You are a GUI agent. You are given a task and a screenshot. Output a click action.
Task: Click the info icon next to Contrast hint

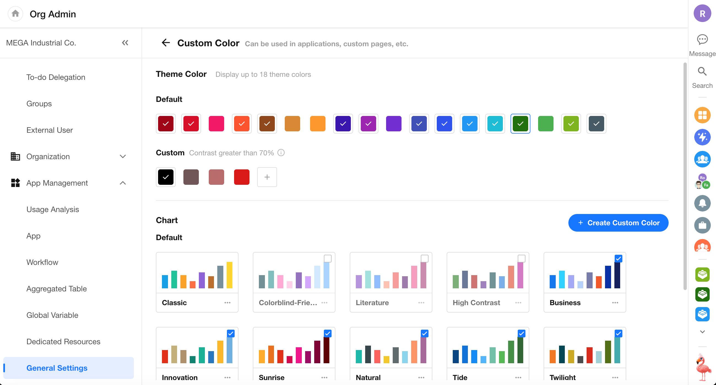[x=281, y=153]
